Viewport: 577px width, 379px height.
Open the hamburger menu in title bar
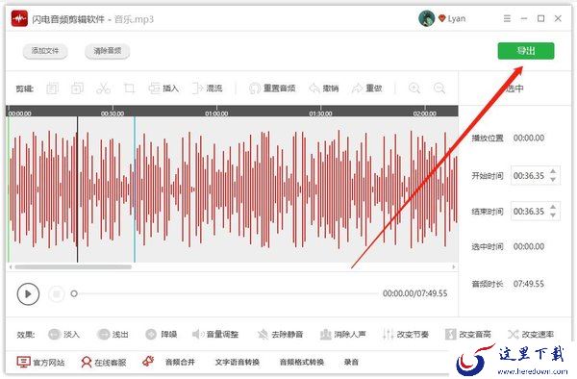507,18
